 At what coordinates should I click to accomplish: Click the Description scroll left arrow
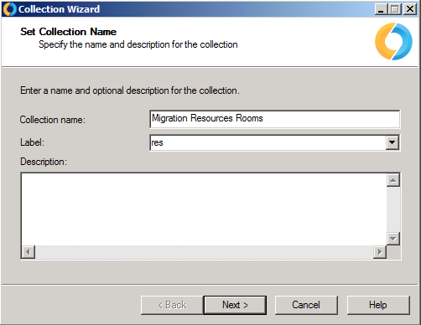click(x=29, y=252)
